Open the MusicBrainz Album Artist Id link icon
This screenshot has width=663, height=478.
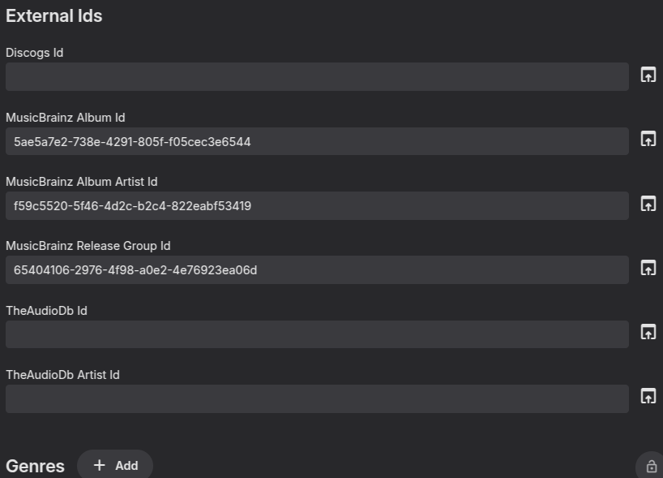(648, 204)
